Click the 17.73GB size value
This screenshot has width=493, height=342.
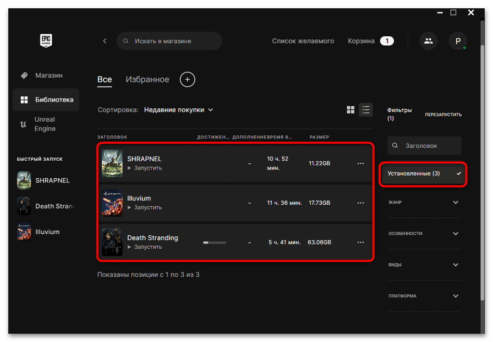click(320, 203)
